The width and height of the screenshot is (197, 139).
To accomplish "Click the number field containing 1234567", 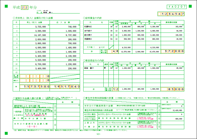I will coord(171,14).
